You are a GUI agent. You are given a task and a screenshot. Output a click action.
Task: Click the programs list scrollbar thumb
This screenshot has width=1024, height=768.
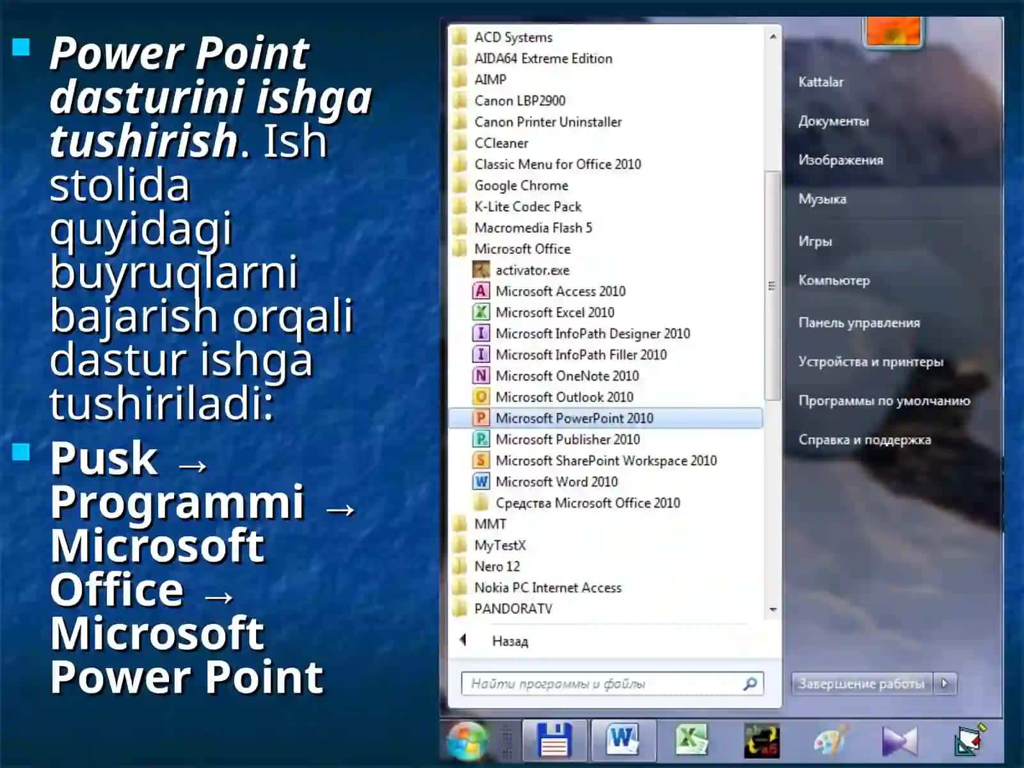point(772,285)
